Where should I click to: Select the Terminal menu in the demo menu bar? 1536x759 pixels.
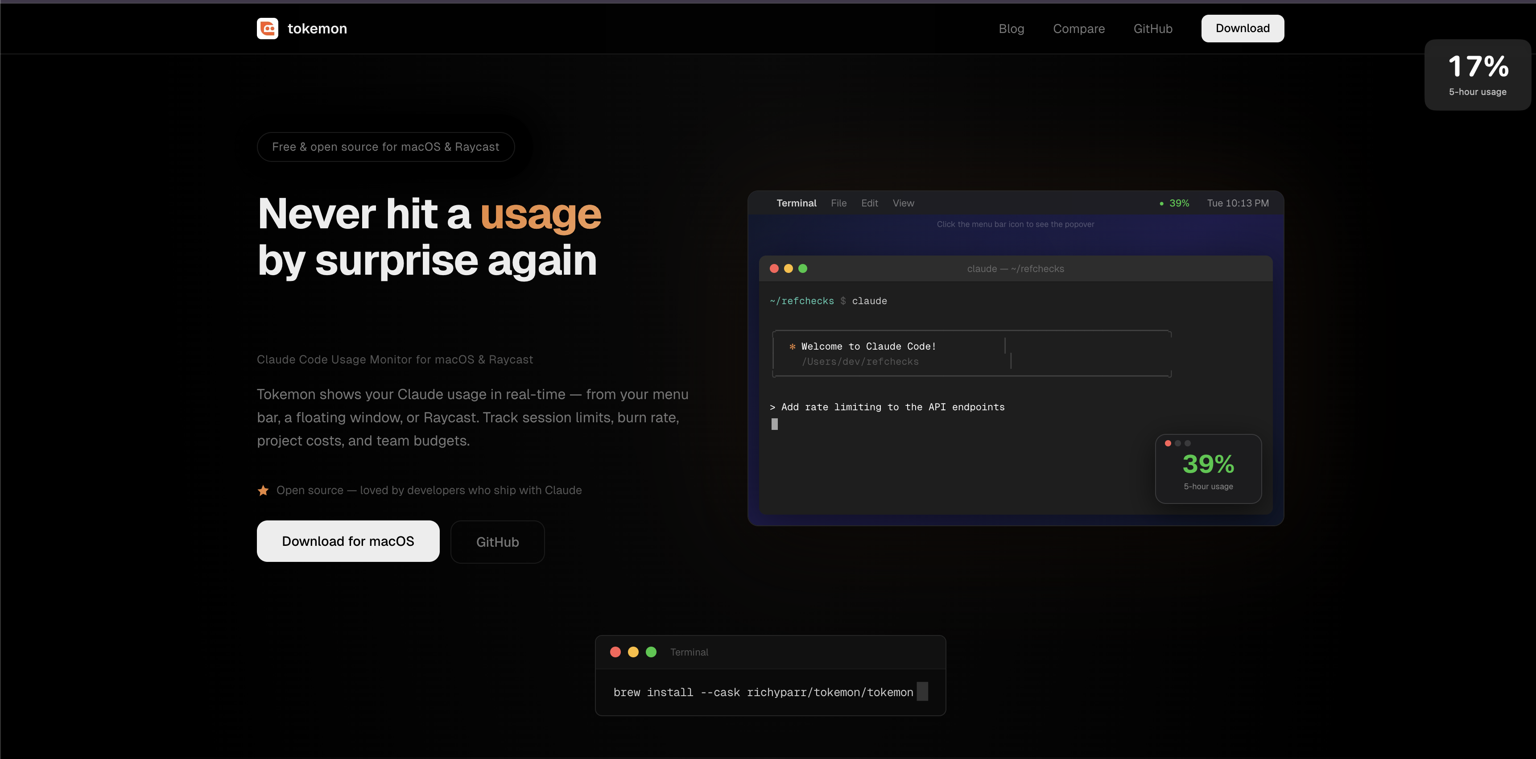pyautogui.click(x=796, y=203)
